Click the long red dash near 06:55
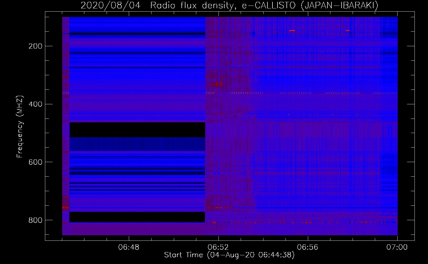 pos(292,31)
